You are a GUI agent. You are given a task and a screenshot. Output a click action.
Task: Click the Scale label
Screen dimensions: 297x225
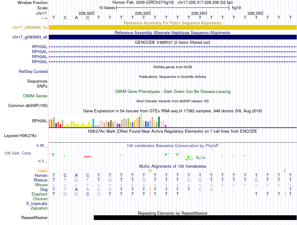(42, 8)
